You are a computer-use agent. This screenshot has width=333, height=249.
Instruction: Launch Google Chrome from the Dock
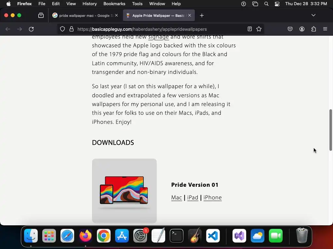pos(104,236)
